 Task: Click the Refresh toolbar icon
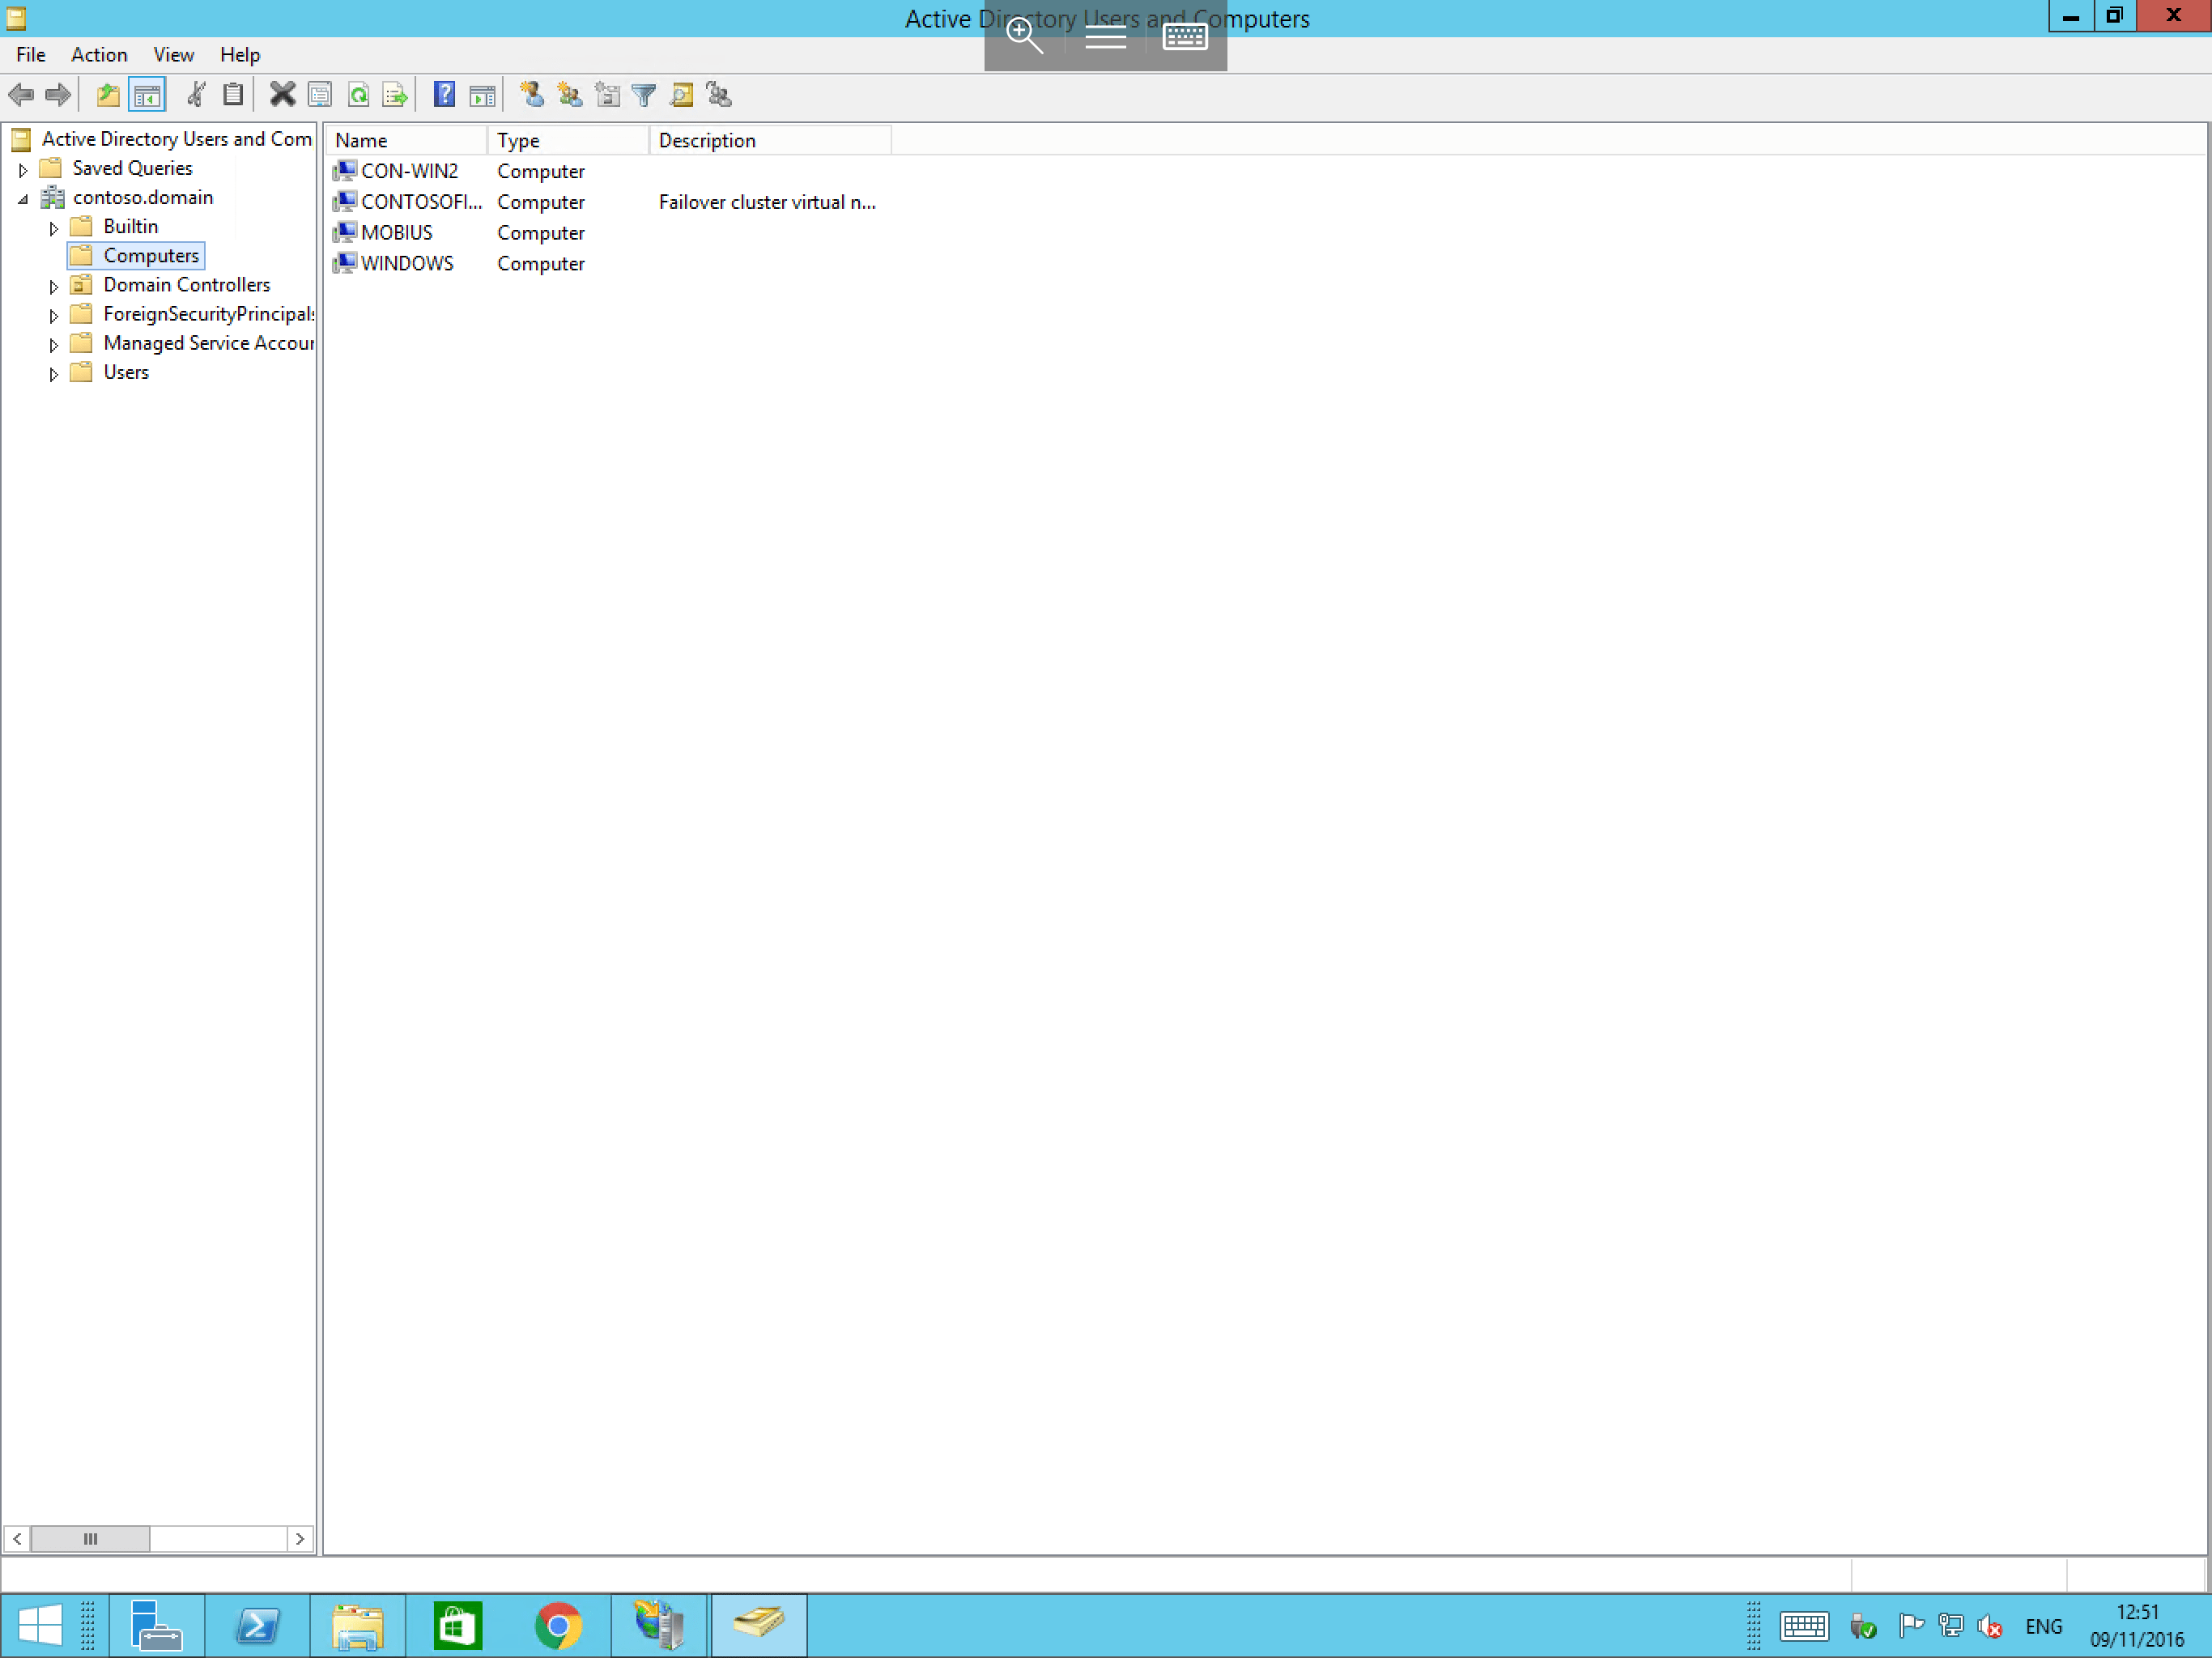[x=358, y=95]
